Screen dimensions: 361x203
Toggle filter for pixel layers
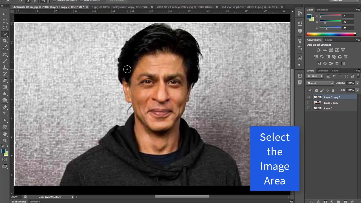click(328, 76)
